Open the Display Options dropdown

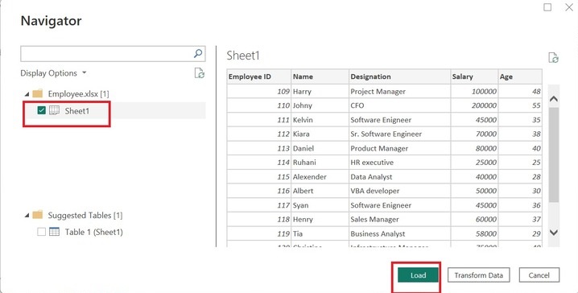(x=53, y=73)
